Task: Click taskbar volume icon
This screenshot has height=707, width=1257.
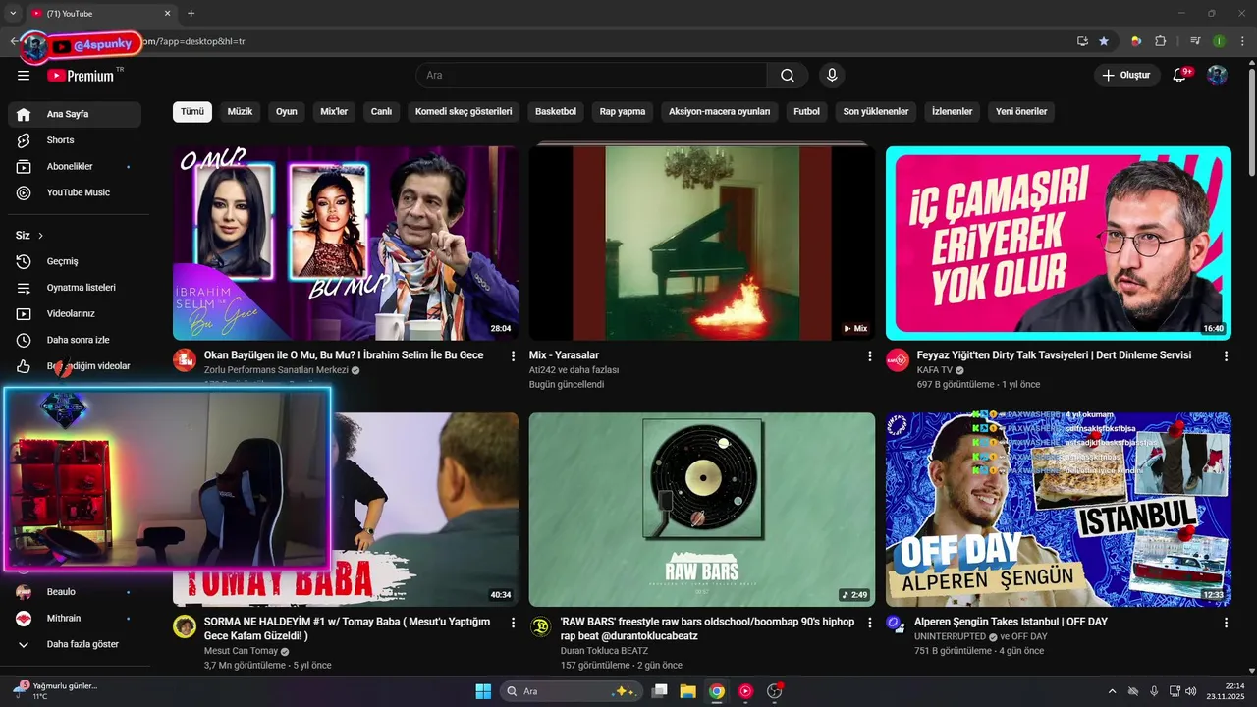Action: (x=1190, y=691)
